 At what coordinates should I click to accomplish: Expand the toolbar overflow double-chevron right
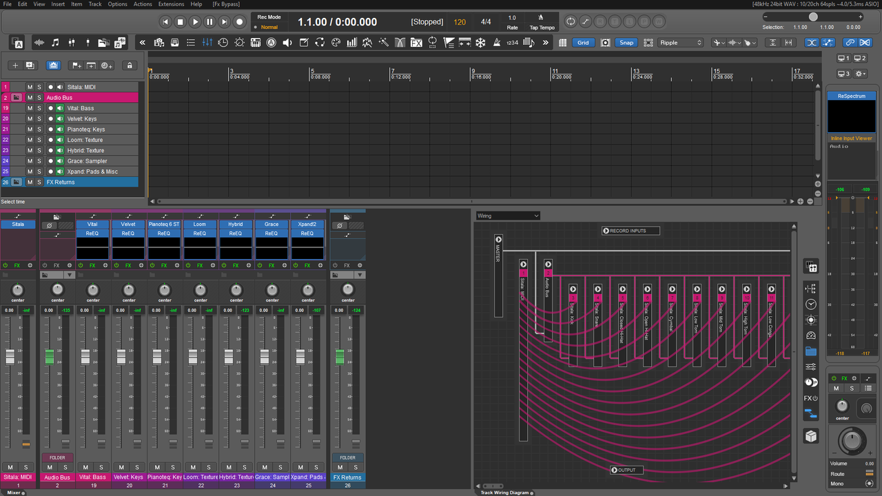pyautogui.click(x=546, y=43)
